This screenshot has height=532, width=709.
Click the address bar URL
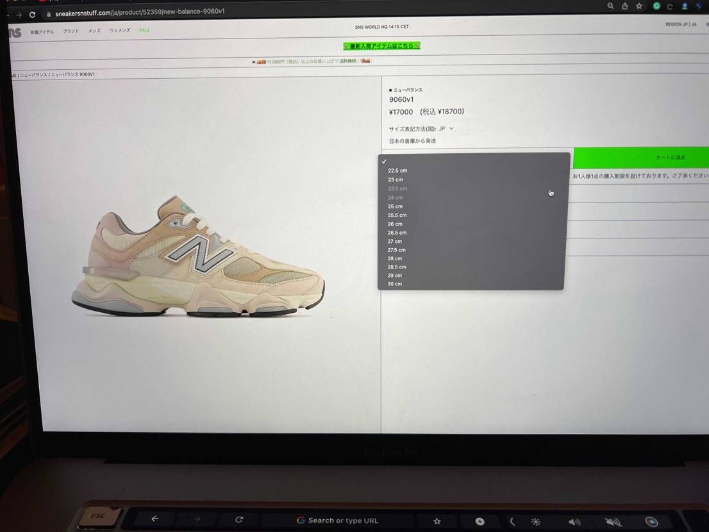(x=140, y=12)
